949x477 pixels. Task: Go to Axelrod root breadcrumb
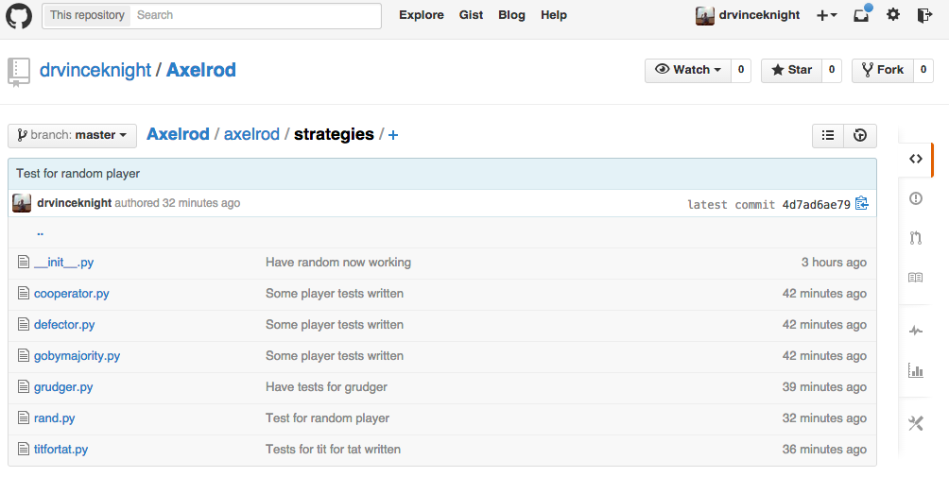coord(178,134)
